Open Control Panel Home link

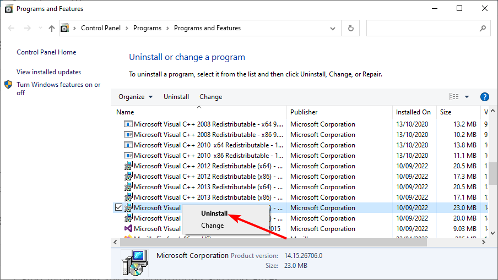click(x=46, y=52)
